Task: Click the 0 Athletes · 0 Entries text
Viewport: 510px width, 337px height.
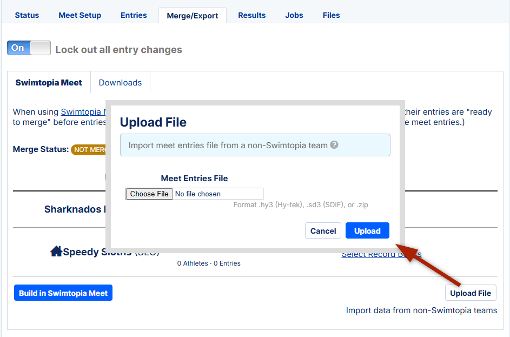Action: pos(209,263)
